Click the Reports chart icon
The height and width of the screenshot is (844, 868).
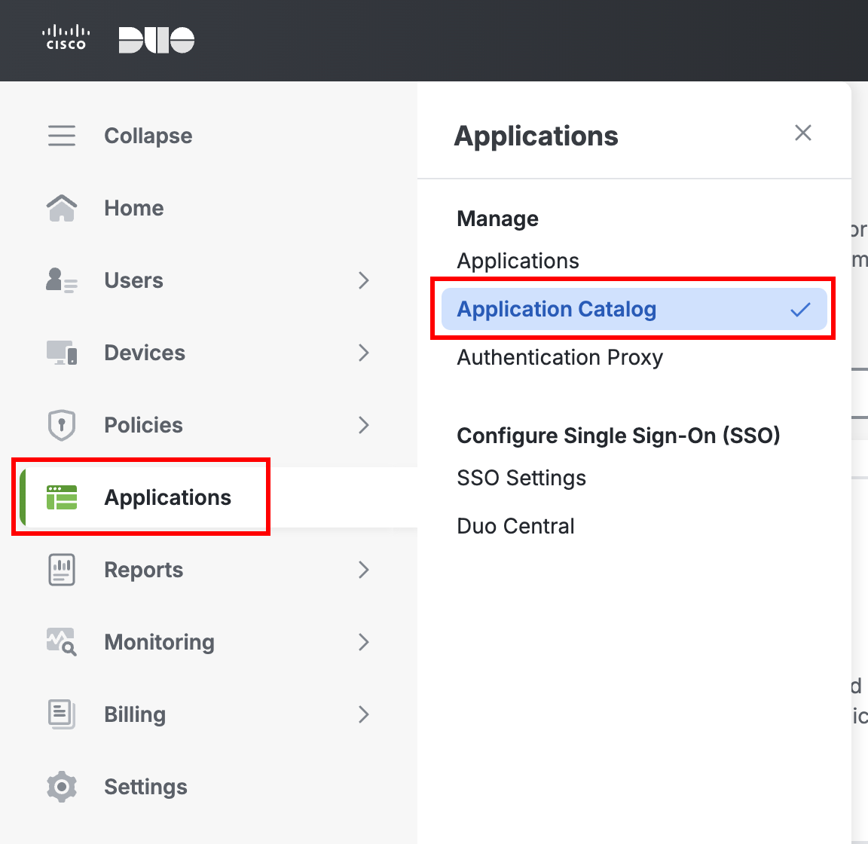(x=62, y=570)
